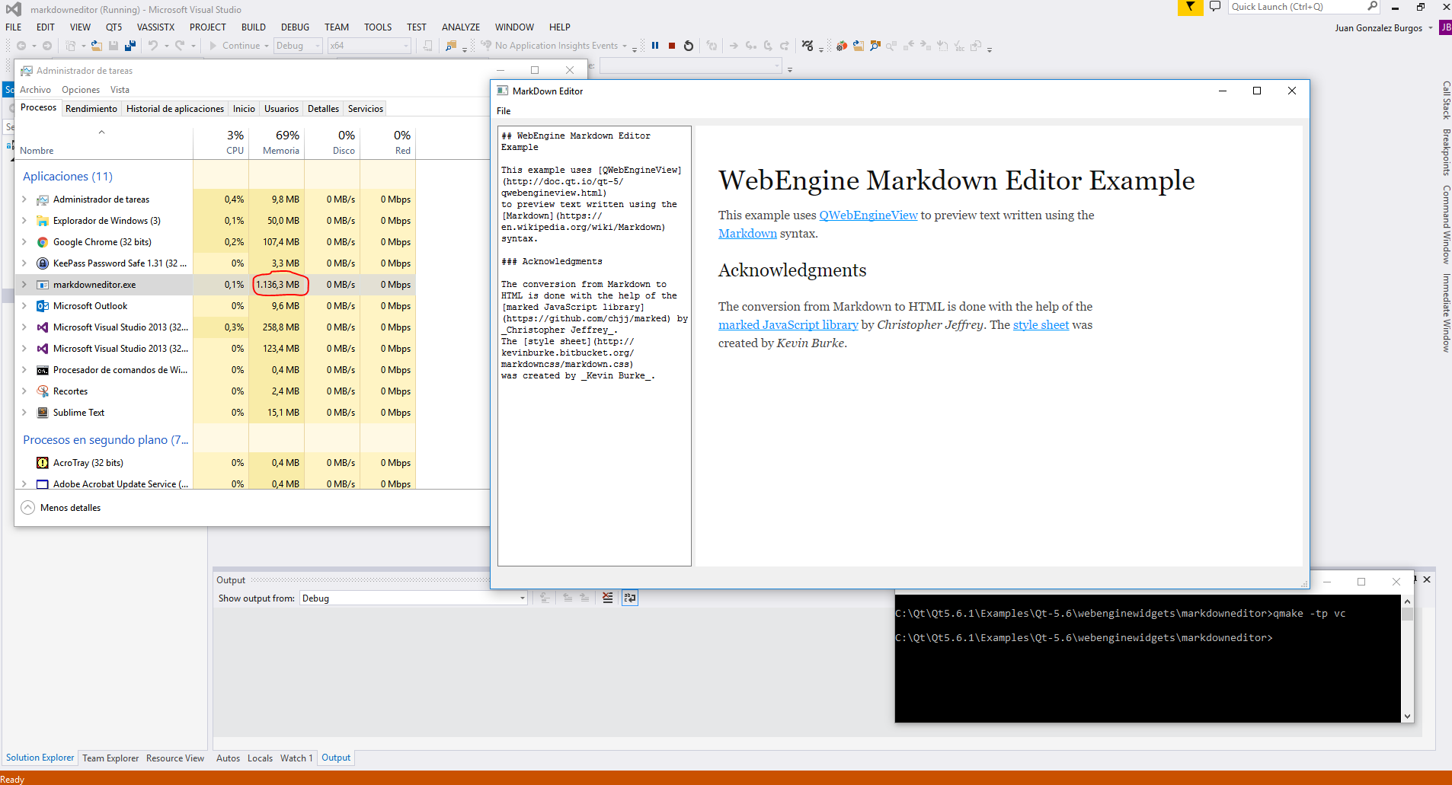Click the Navigate Backward arrow
Viewport: 1452px width, 785px height.
point(21,46)
